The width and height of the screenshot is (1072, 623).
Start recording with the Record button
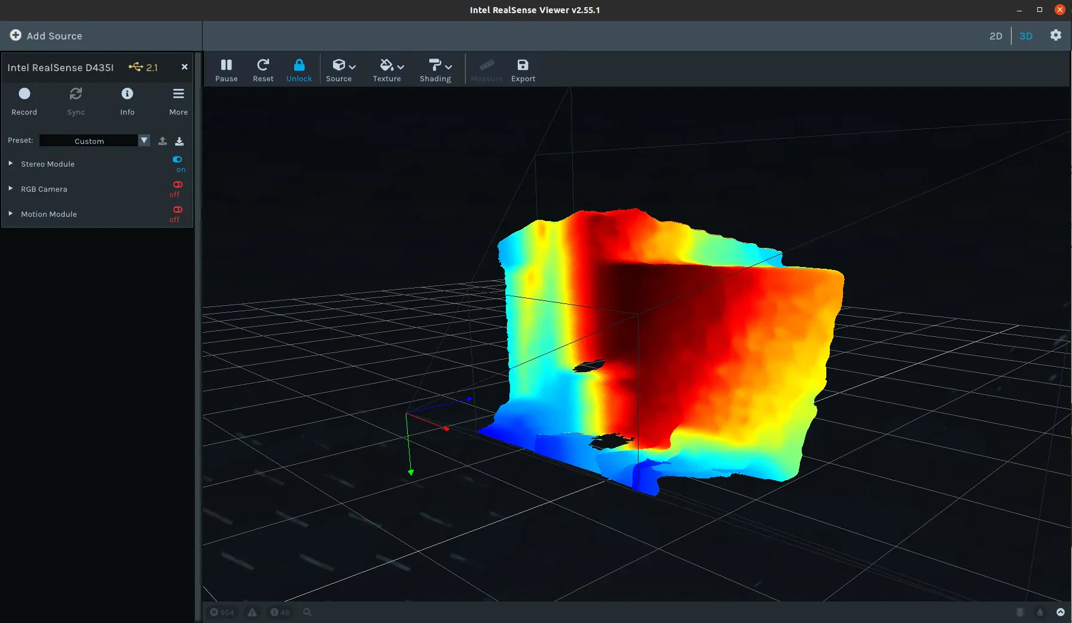[x=25, y=101]
